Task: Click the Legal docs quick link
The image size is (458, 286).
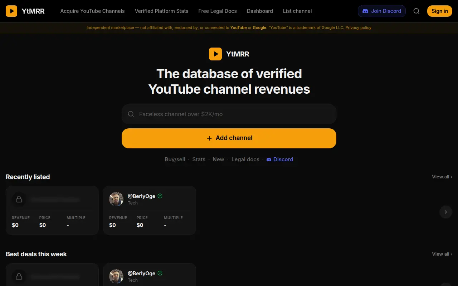Action: coord(245,159)
